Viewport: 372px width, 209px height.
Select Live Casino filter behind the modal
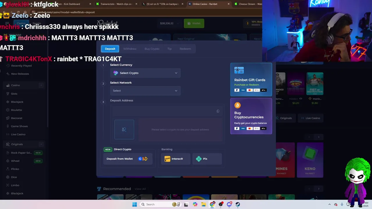tap(310, 118)
